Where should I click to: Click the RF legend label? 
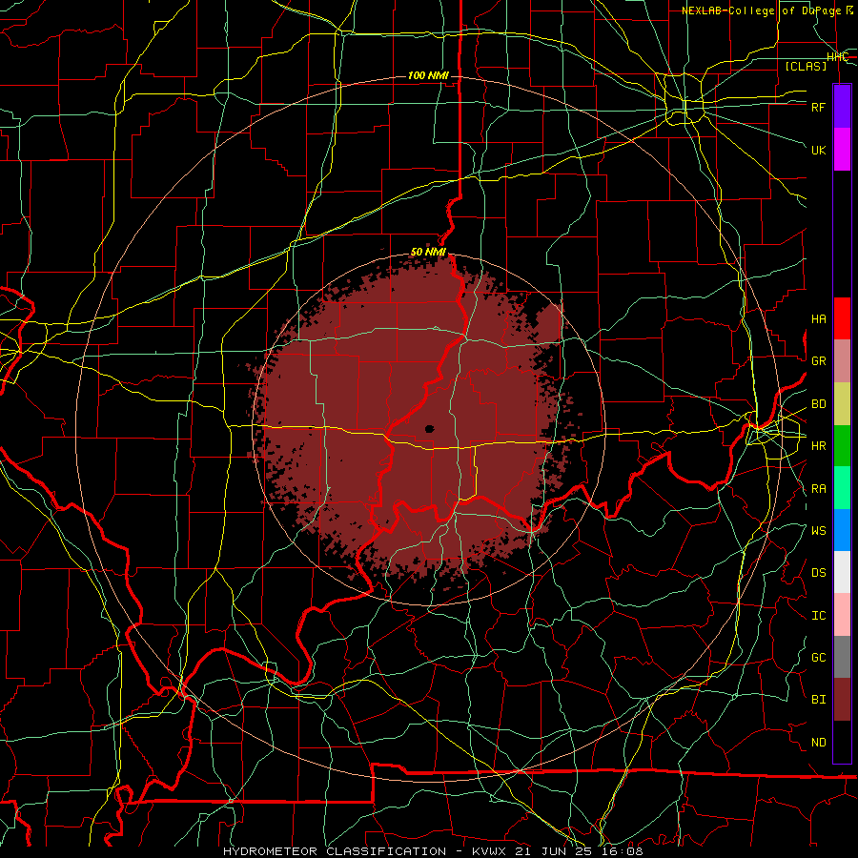819,107
